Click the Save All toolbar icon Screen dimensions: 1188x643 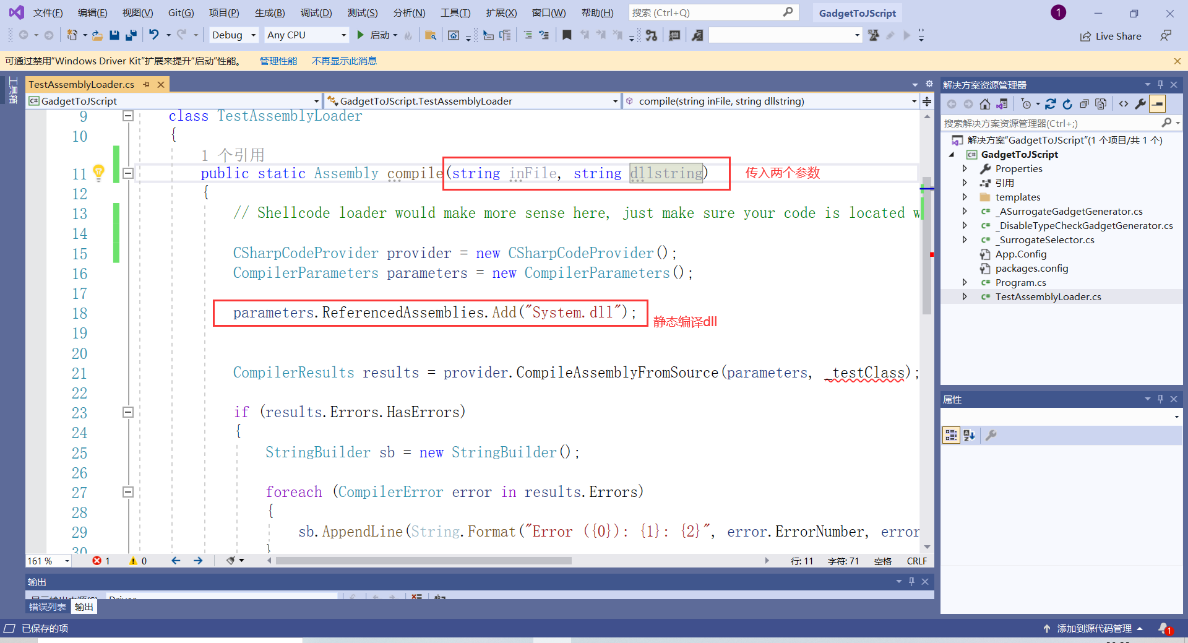pyautogui.click(x=131, y=35)
